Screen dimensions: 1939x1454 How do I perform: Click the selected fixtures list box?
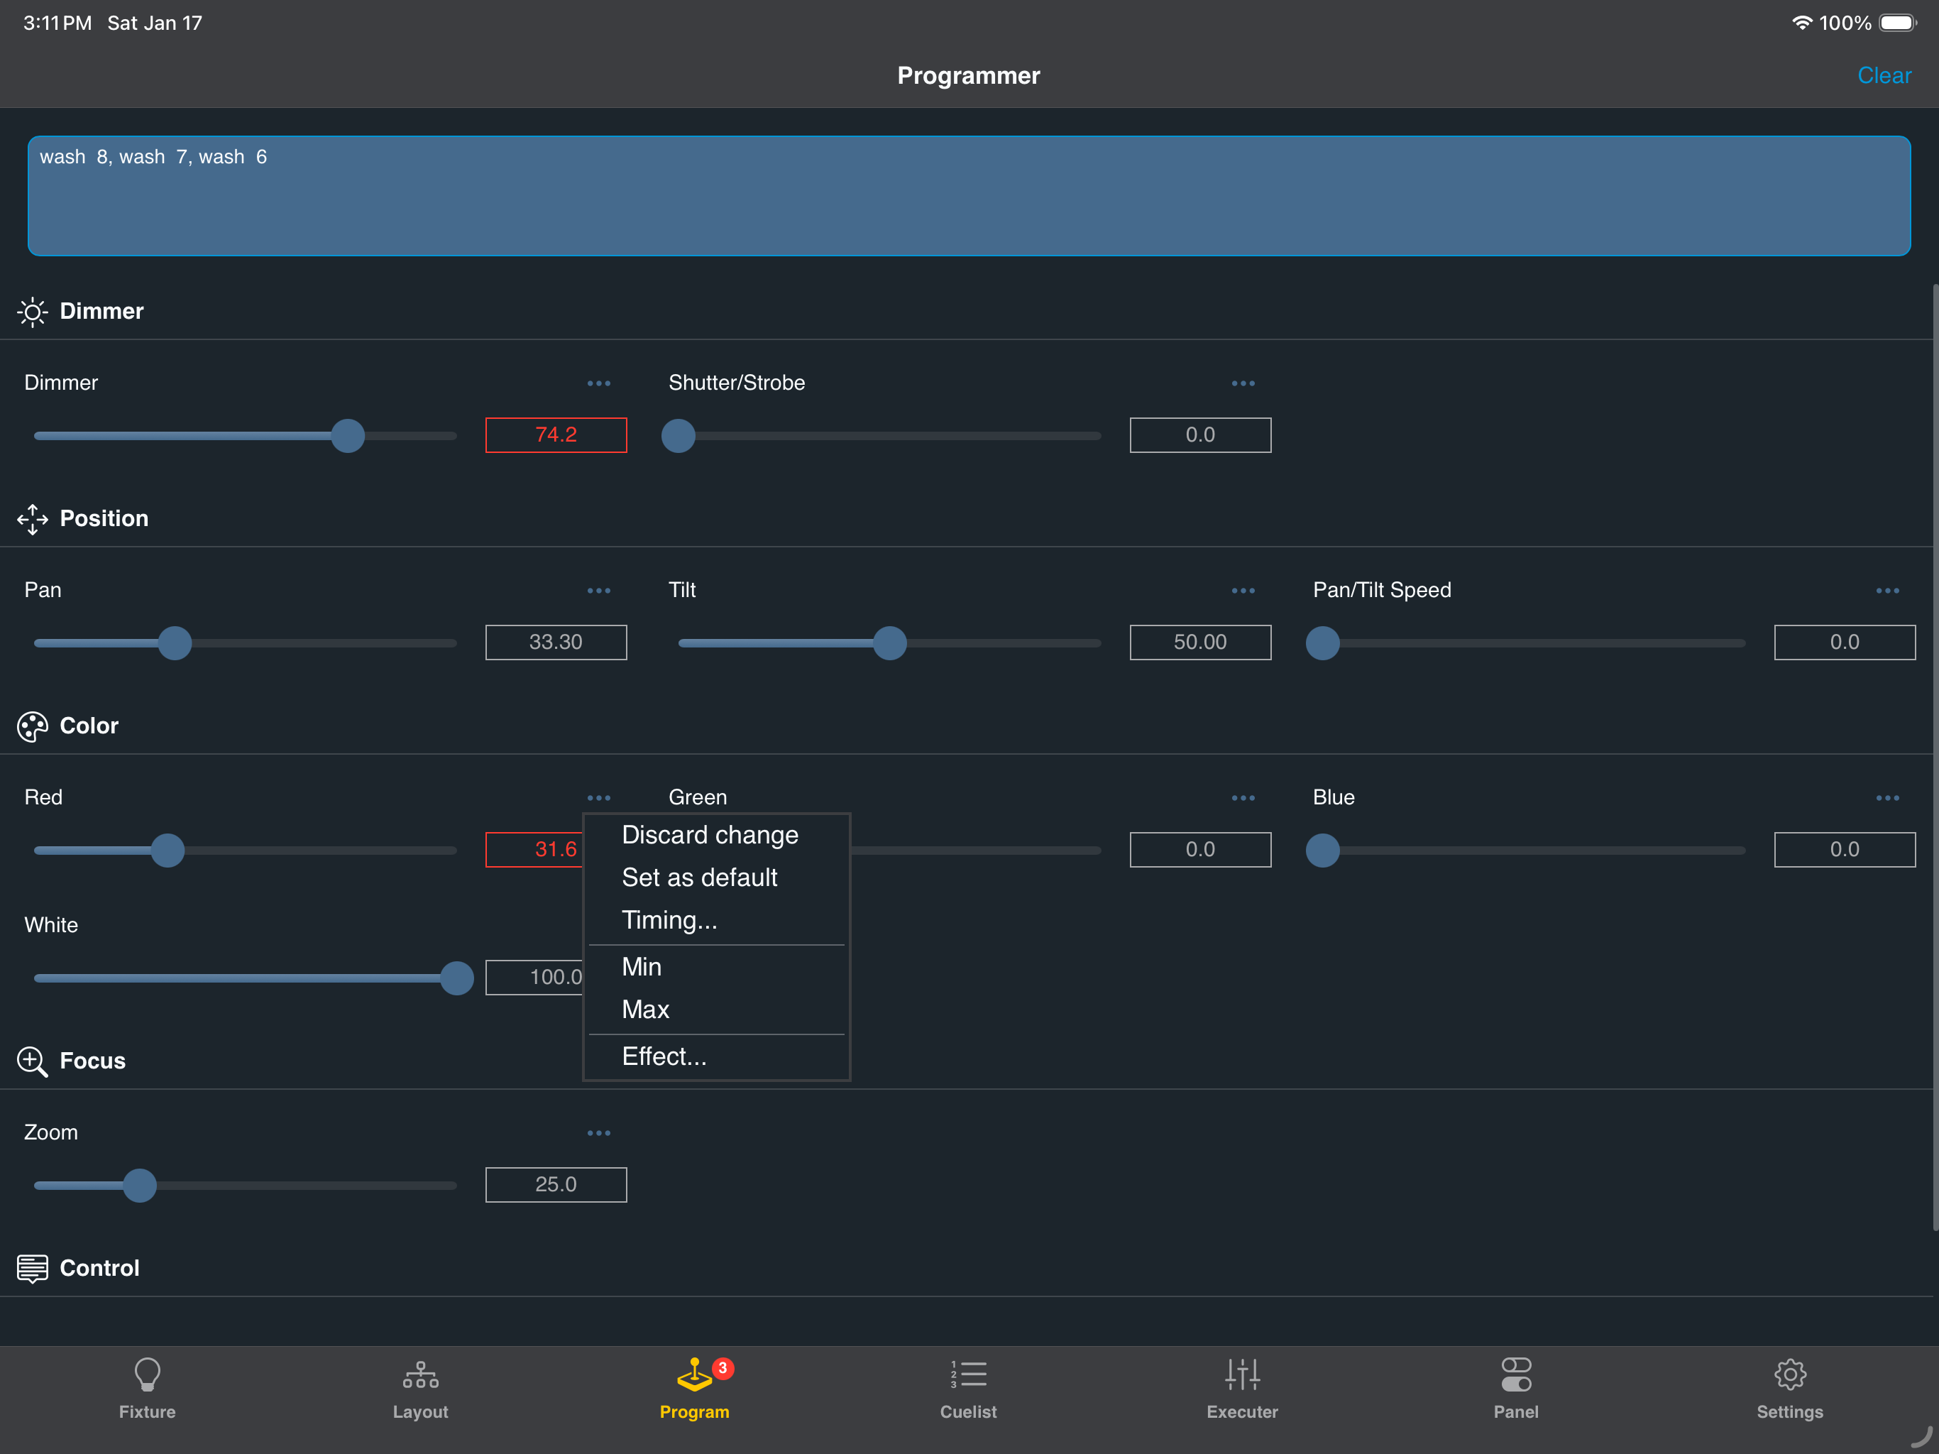(x=969, y=195)
